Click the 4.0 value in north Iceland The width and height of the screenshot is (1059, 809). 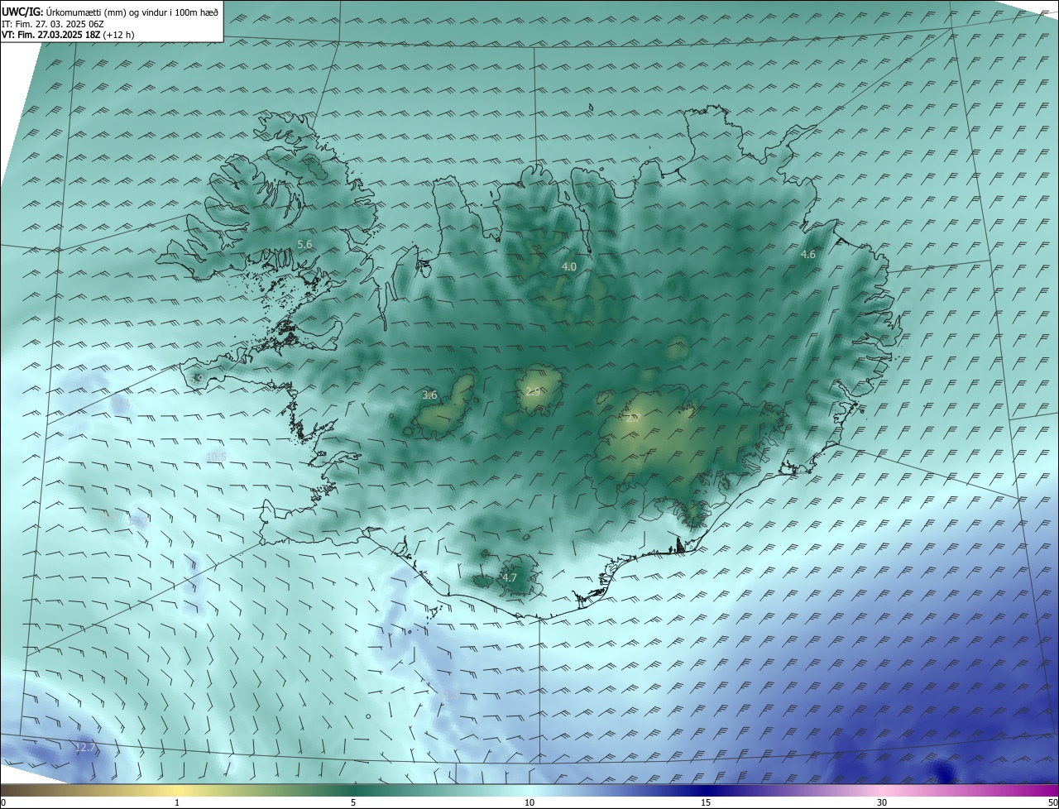tap(569, 266)
